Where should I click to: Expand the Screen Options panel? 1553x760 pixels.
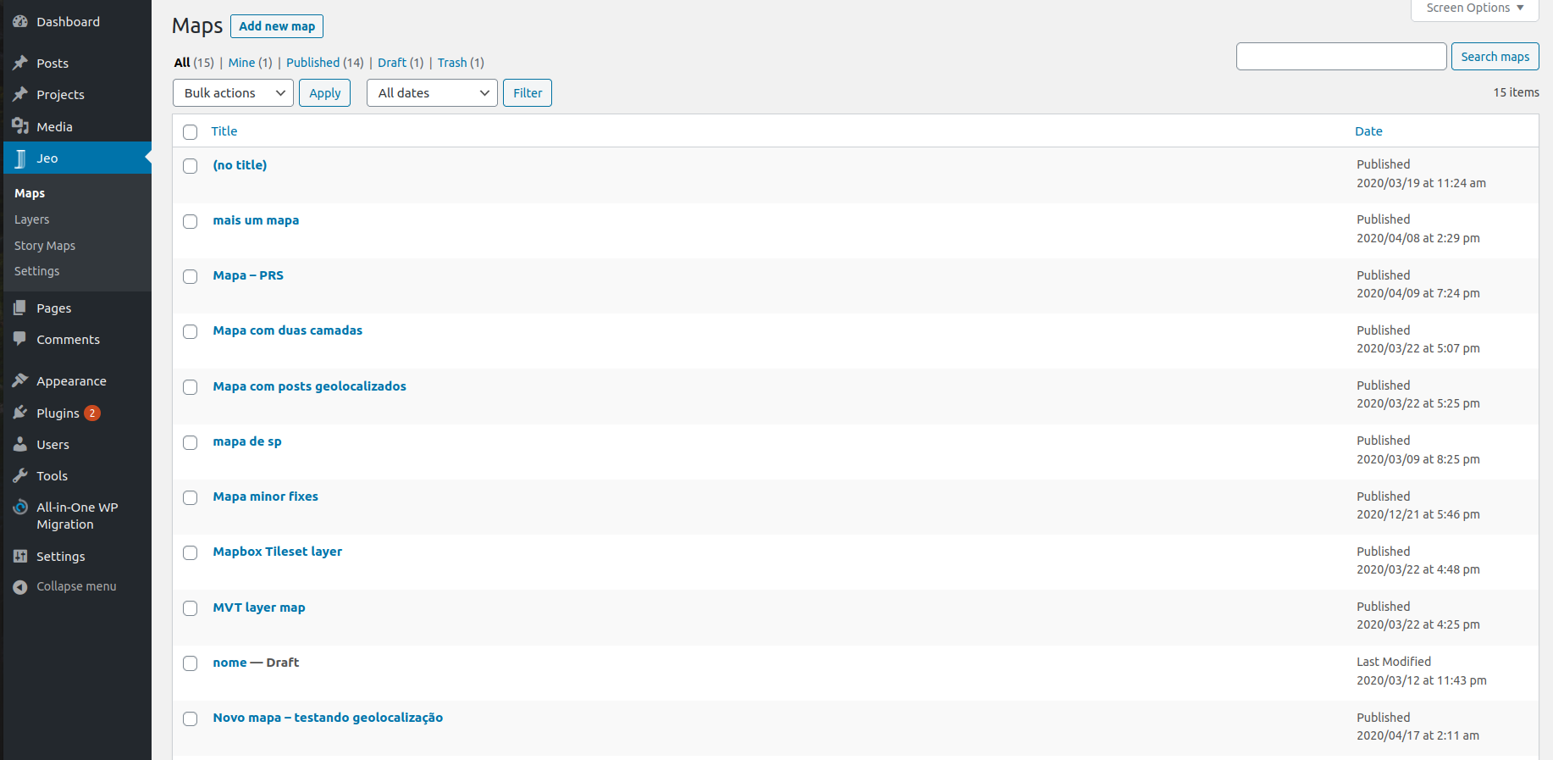[x=1475, y=8]
